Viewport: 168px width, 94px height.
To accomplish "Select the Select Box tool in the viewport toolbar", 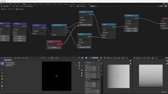I will tap(2, 63).
